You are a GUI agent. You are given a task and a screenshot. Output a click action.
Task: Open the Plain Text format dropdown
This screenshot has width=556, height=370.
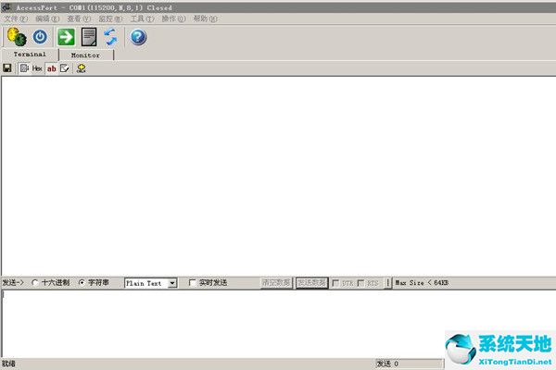click(x=172, y=283)
